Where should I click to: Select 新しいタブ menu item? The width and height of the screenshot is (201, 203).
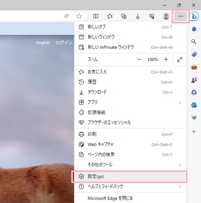[x=131, y=27]
